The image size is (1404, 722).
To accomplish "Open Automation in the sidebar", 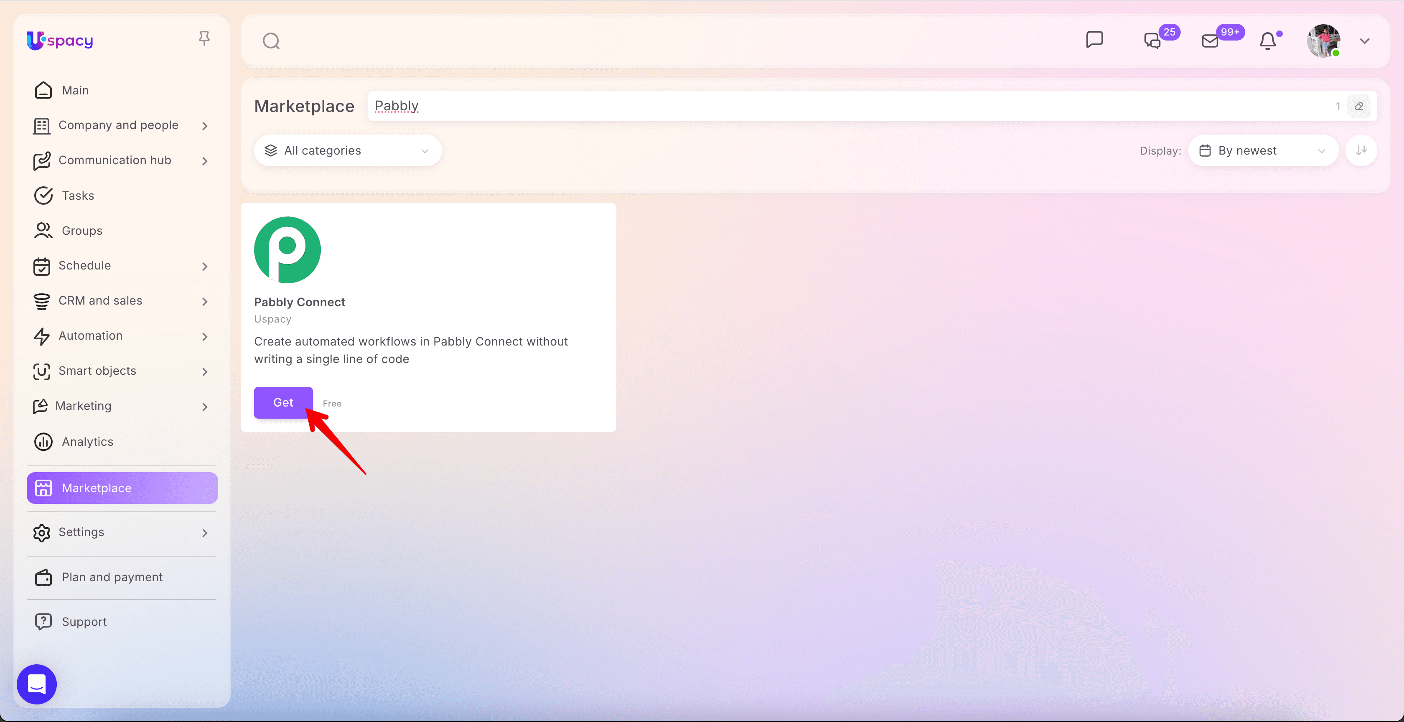I will coord(91,336).
